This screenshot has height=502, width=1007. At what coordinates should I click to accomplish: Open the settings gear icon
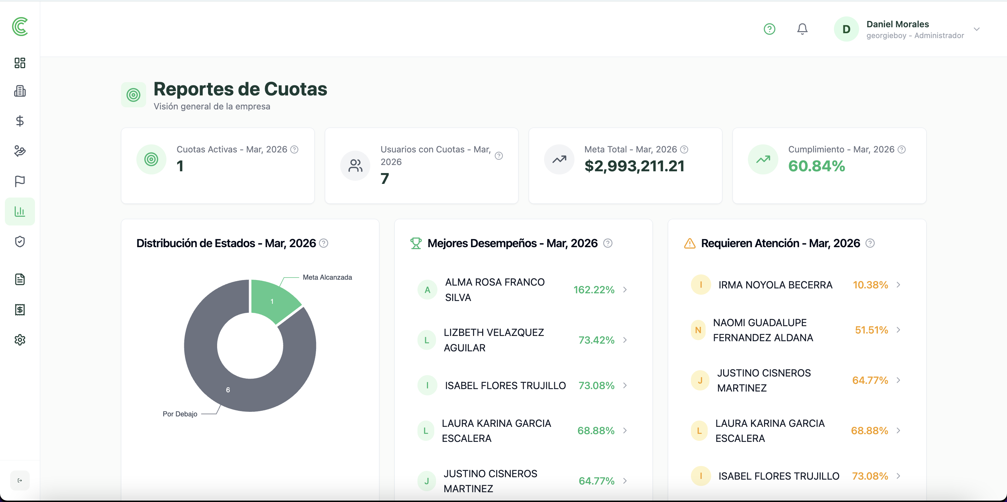pyautogui.click(x=20, y=339)
